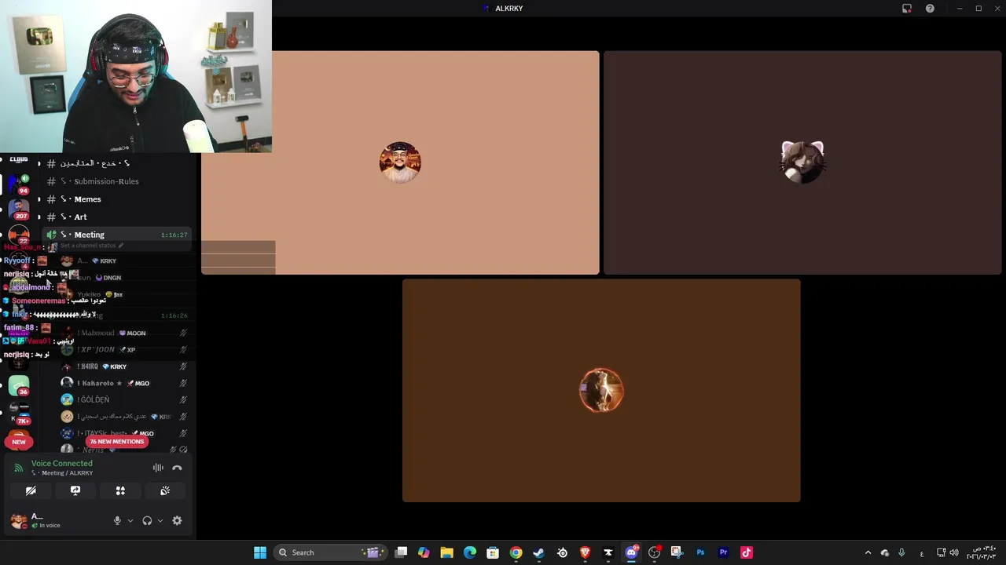
Task: Open server icon with 207 badge
Action: tap(19, 210)
